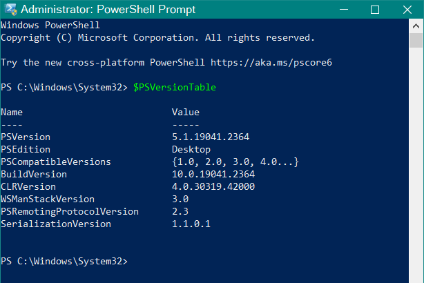Close the PowerShell Prompt window
424x283 pixels.
point(407,10)
